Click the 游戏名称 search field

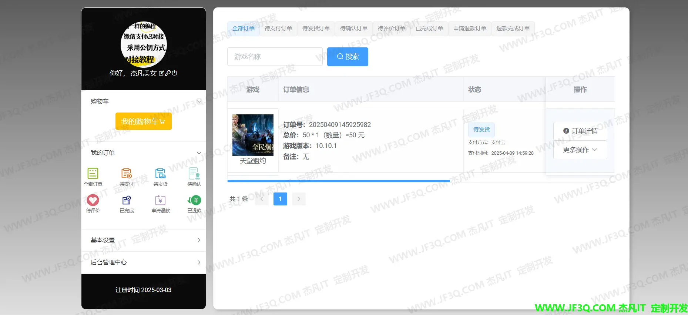coord(275,57)
